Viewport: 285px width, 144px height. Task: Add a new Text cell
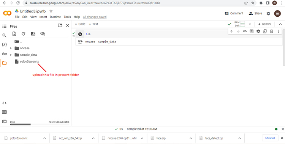pyautogui.click(x=93, y=24)
